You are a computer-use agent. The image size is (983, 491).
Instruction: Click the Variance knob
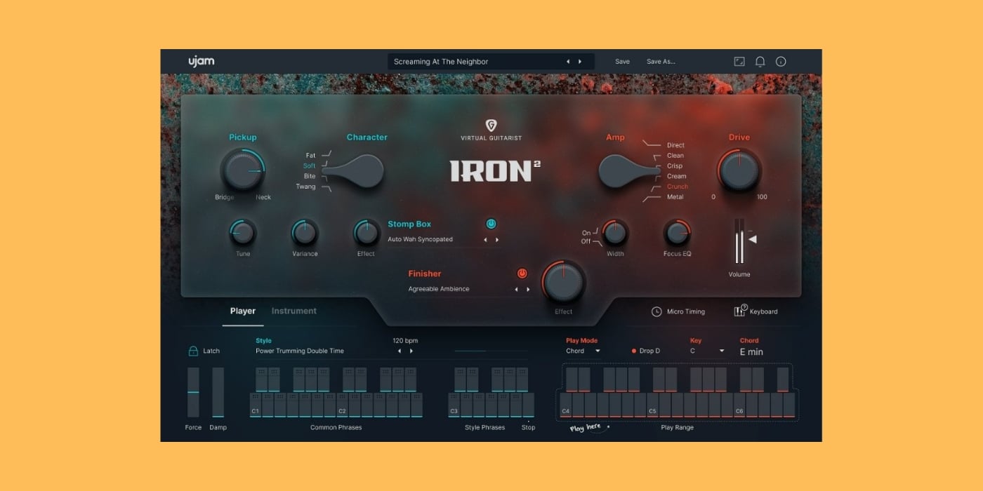305,232
